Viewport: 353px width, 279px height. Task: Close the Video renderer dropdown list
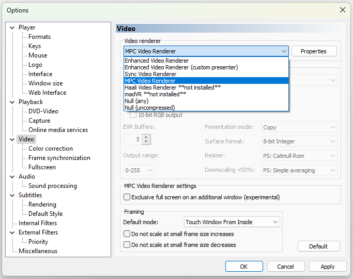284,51
